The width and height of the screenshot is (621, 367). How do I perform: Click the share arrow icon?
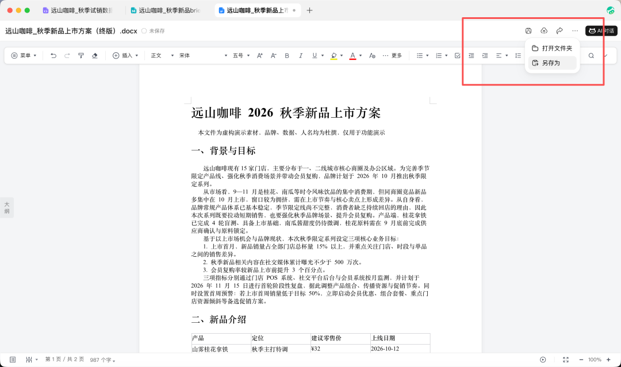[x=559, y=31]
